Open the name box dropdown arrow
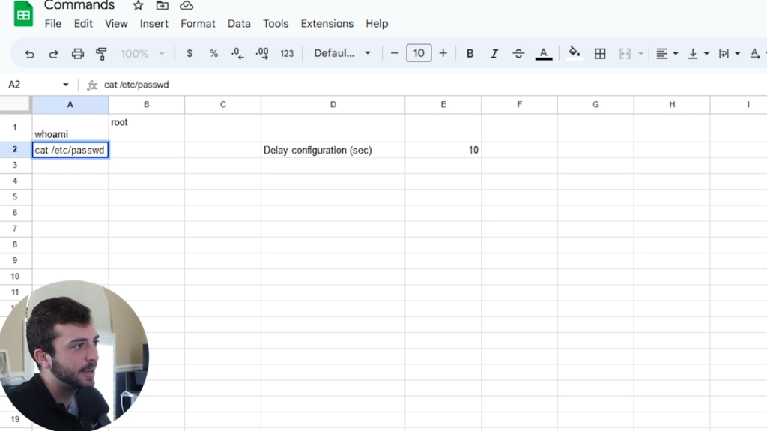This screenshot has width=767, height=431. 66,85
